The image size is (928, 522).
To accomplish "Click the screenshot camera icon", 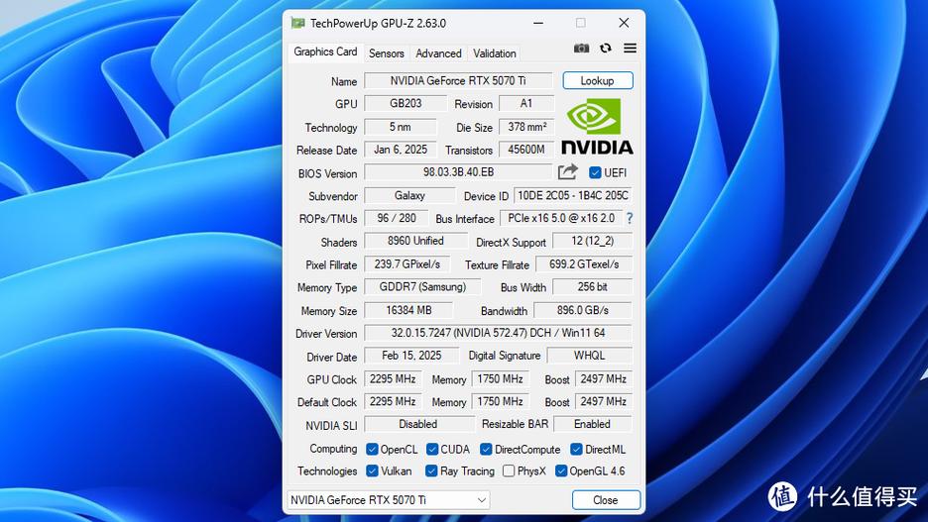I will coord(581,49).
